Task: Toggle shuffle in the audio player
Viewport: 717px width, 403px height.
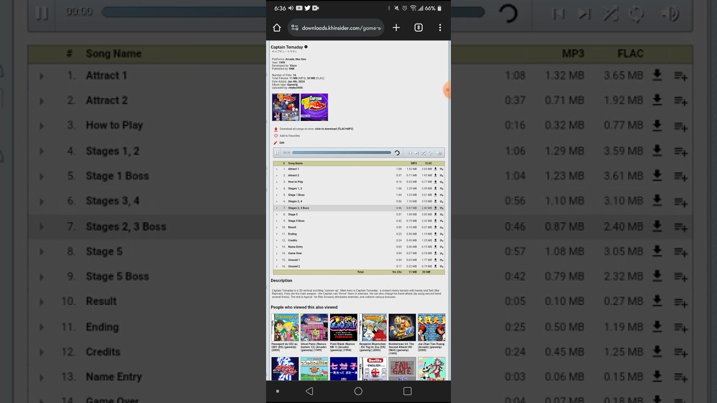Action: [423, 153]
